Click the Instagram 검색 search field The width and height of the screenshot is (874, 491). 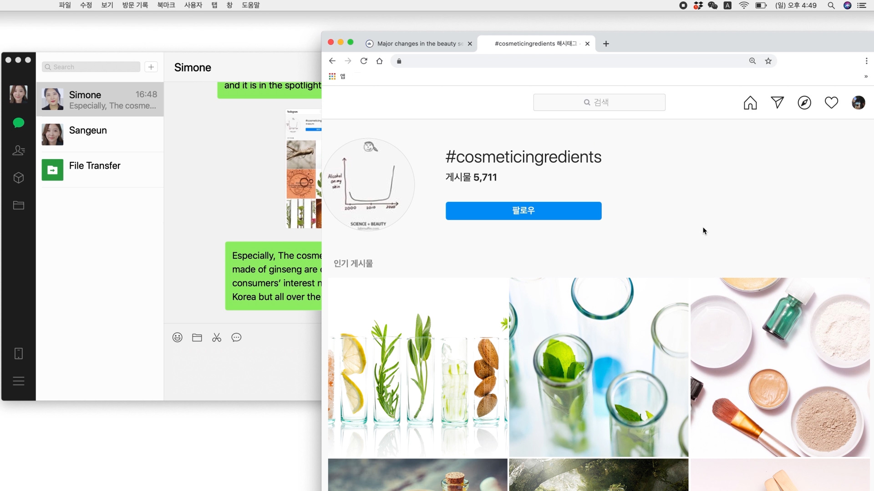pos(599,102)
